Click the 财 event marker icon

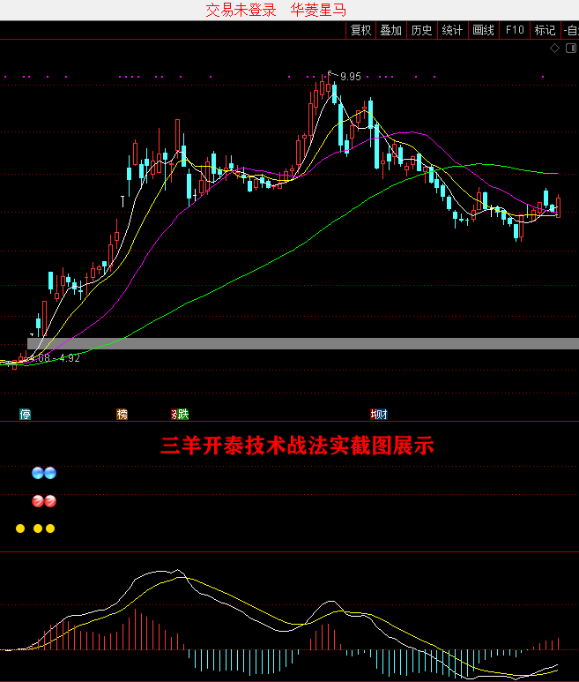[x=379, y=414]
